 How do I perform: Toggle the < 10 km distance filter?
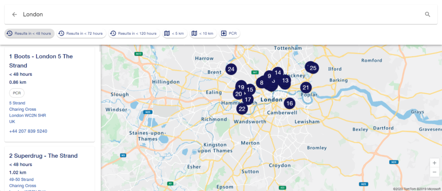click(x=203, y=34)
